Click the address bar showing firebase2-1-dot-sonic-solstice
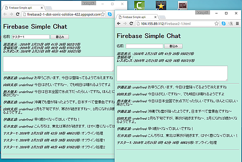 63,15
